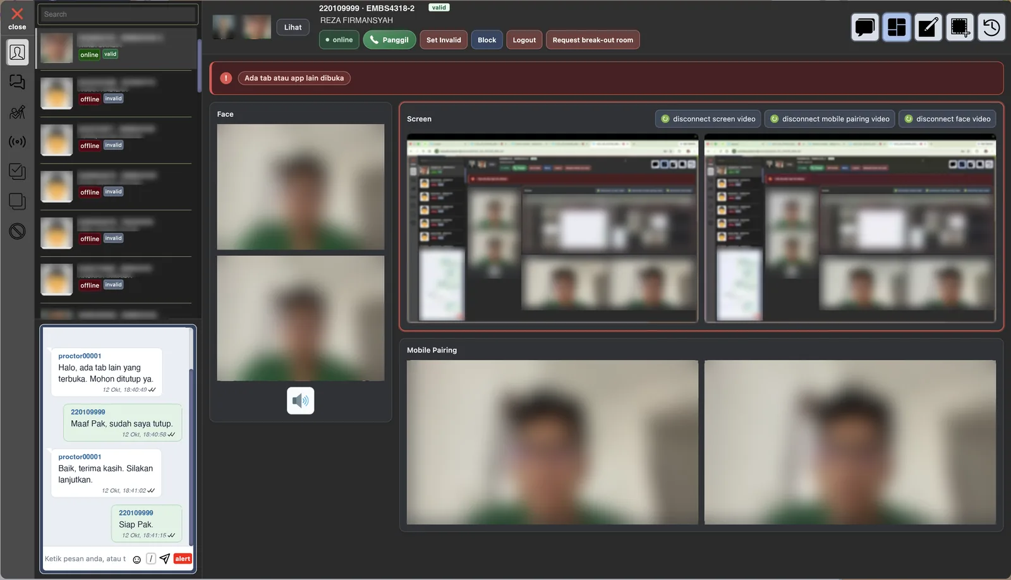Switch to grid layout view icon
This screenshot has height=580, width=1011.
click(897, 27)
